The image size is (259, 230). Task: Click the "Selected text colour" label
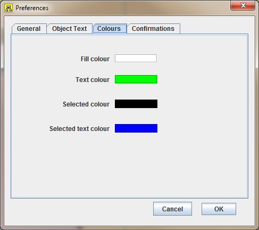click(79, 129)
